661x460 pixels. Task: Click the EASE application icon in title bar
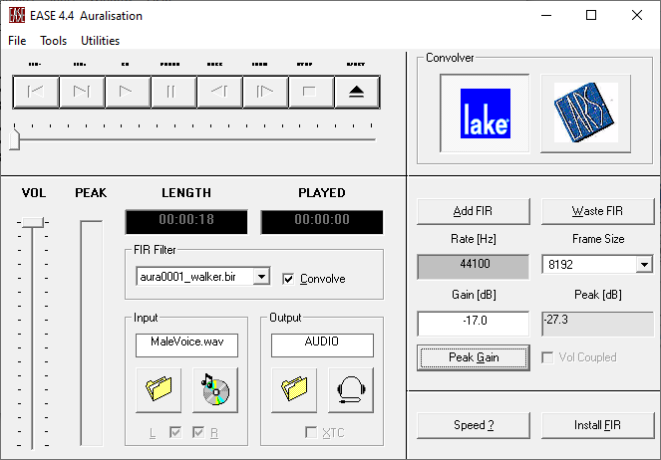click(x=17, y=16)
